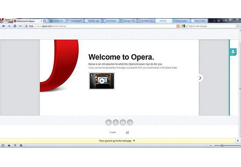
Task: Go to next slide with right chevron
Action: pyautogui.click(x=201, y=78)
